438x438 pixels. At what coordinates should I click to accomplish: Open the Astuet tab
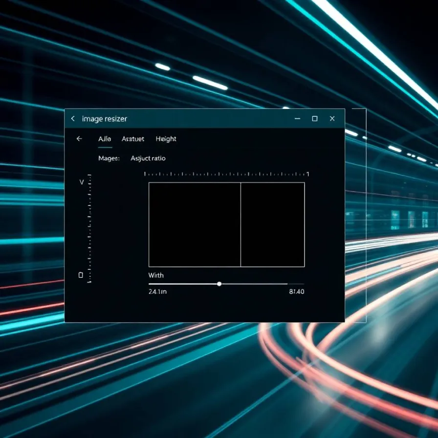[133, 139]
